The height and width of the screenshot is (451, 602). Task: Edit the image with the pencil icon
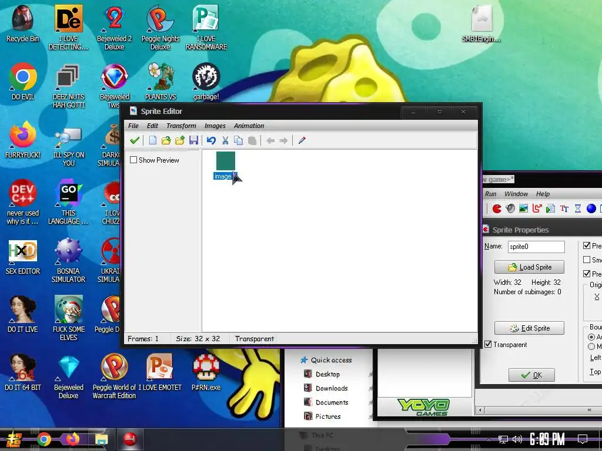tap(302, 140)
